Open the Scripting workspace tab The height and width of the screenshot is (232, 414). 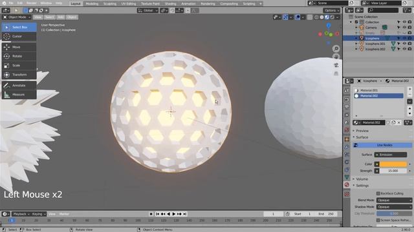(x=249, y=4)
